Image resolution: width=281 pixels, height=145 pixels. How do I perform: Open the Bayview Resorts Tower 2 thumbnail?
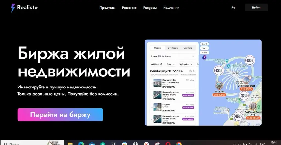pos(157,119)
